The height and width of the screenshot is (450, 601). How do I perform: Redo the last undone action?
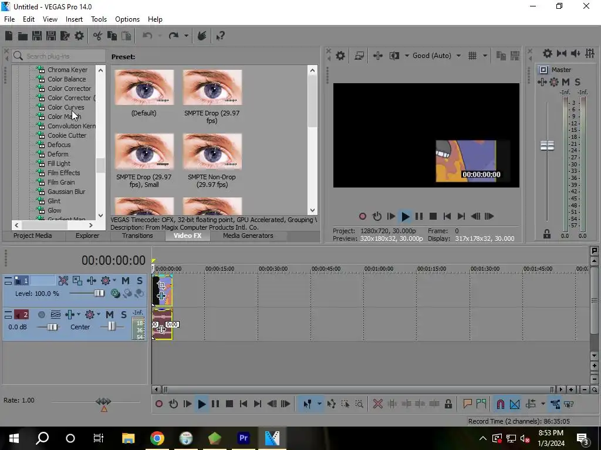pos(174,36)
